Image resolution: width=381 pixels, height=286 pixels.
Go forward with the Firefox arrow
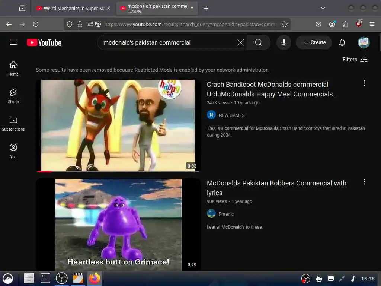(x=22, y=24)
